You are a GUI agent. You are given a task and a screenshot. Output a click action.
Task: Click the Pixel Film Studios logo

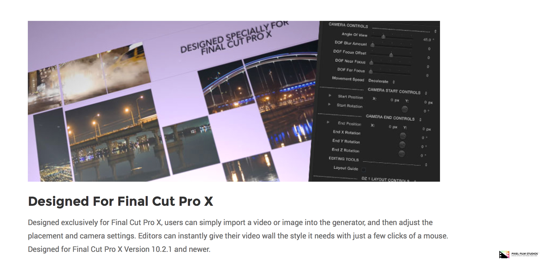[519, 254]
